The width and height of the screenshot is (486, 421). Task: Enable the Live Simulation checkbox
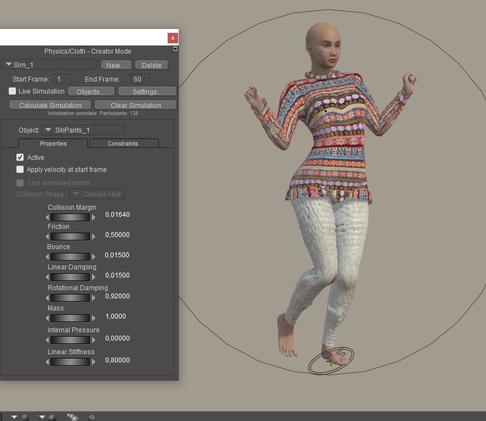point(12,91)
